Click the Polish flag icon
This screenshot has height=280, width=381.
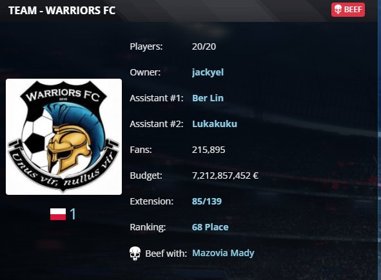pyautogui.click(x=58, y=214)
